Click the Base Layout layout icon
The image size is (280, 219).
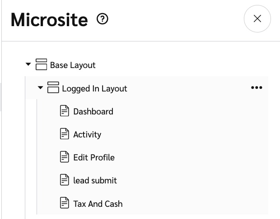42,65
